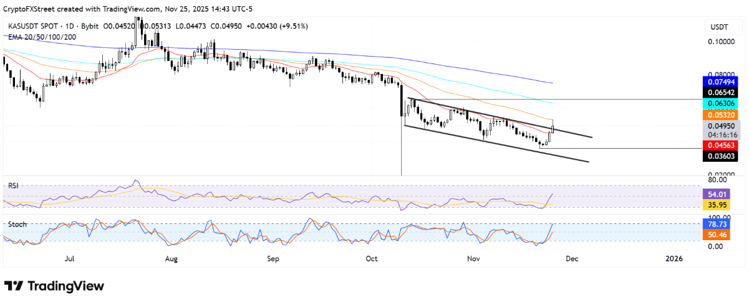Click the blue 0.07494 EMA price tag
749x303 pixels.
(x=722, y=82)
